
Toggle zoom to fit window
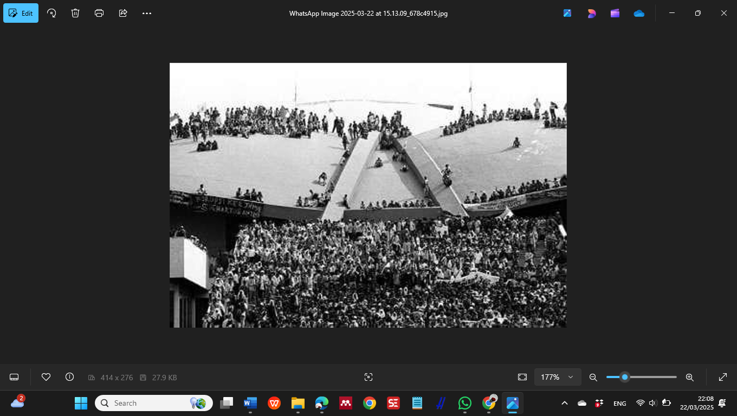coord(522,377)
